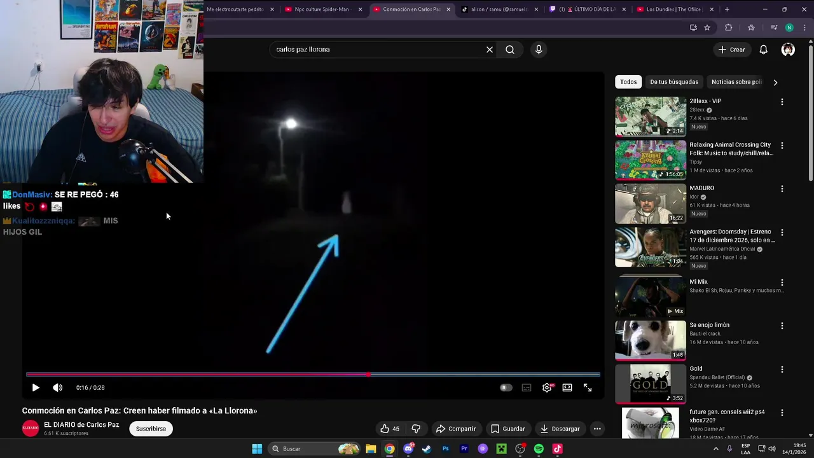This screenshot has height=458, width=814.
Task: Open Spotify from the taskbar
Action: [x=539, y=449]
